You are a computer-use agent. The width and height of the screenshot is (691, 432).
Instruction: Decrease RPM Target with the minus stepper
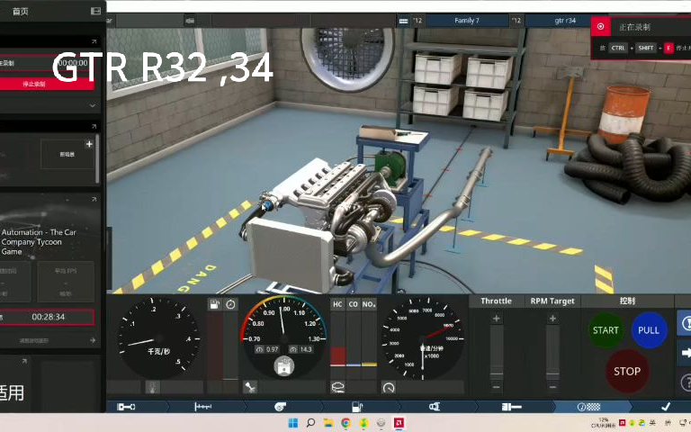tap(552, 387)
